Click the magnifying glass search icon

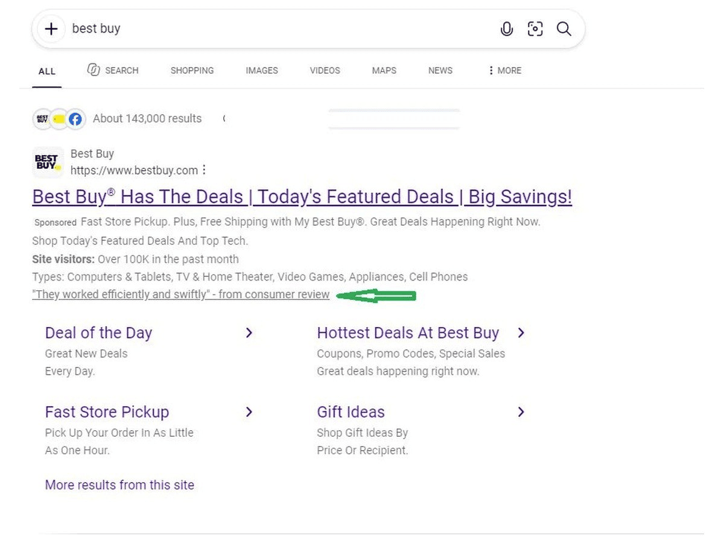(564, 28)
